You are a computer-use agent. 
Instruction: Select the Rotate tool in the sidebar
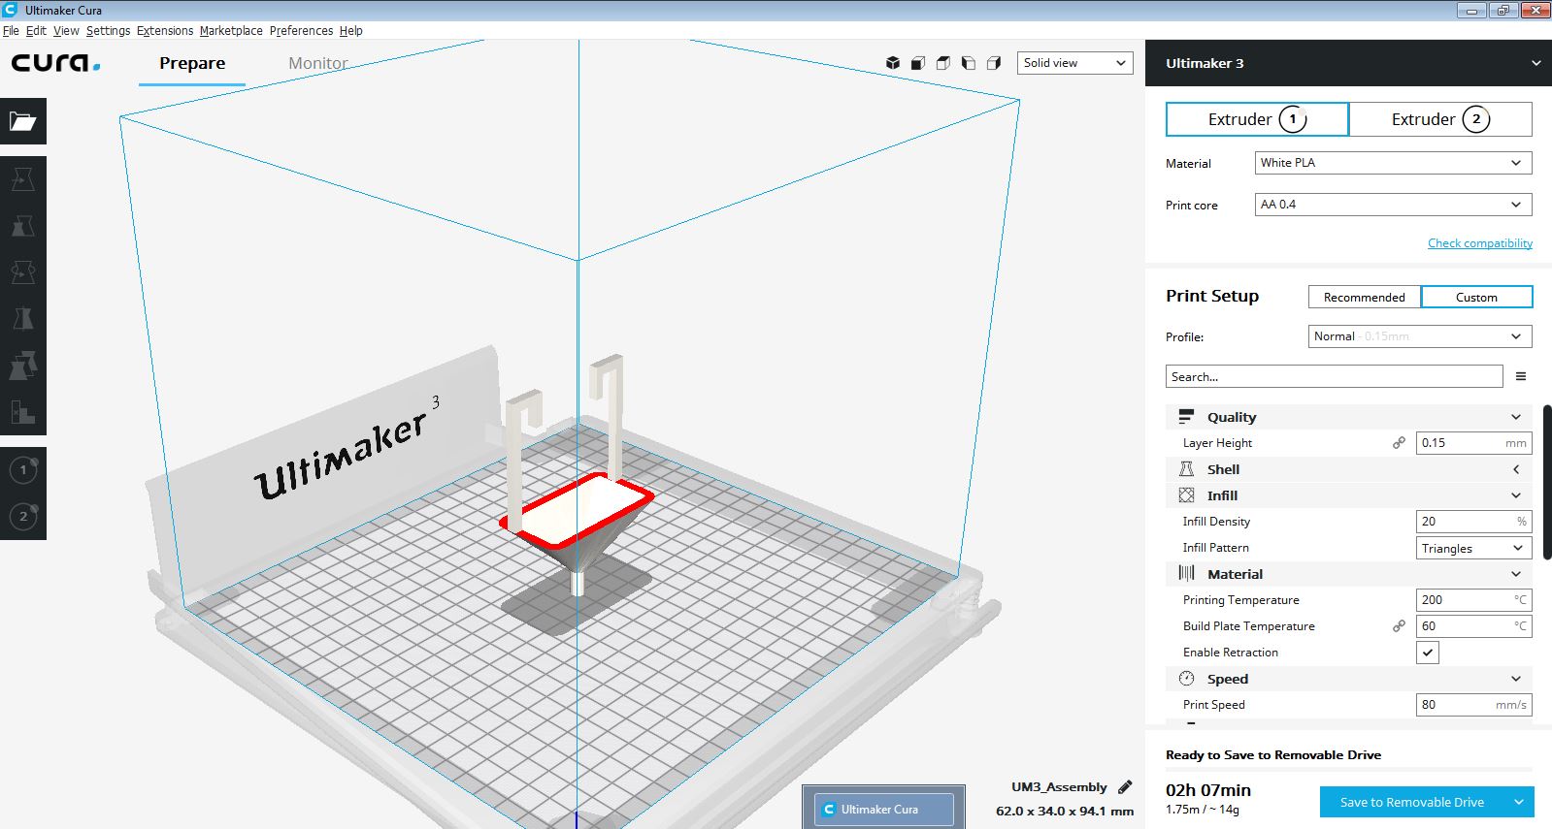click(x=23, y=272)
